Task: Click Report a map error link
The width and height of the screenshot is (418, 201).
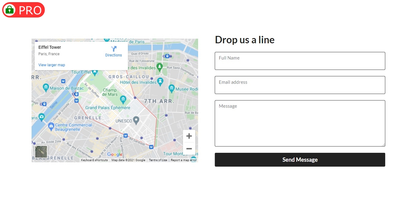Action: click(183, 160)
